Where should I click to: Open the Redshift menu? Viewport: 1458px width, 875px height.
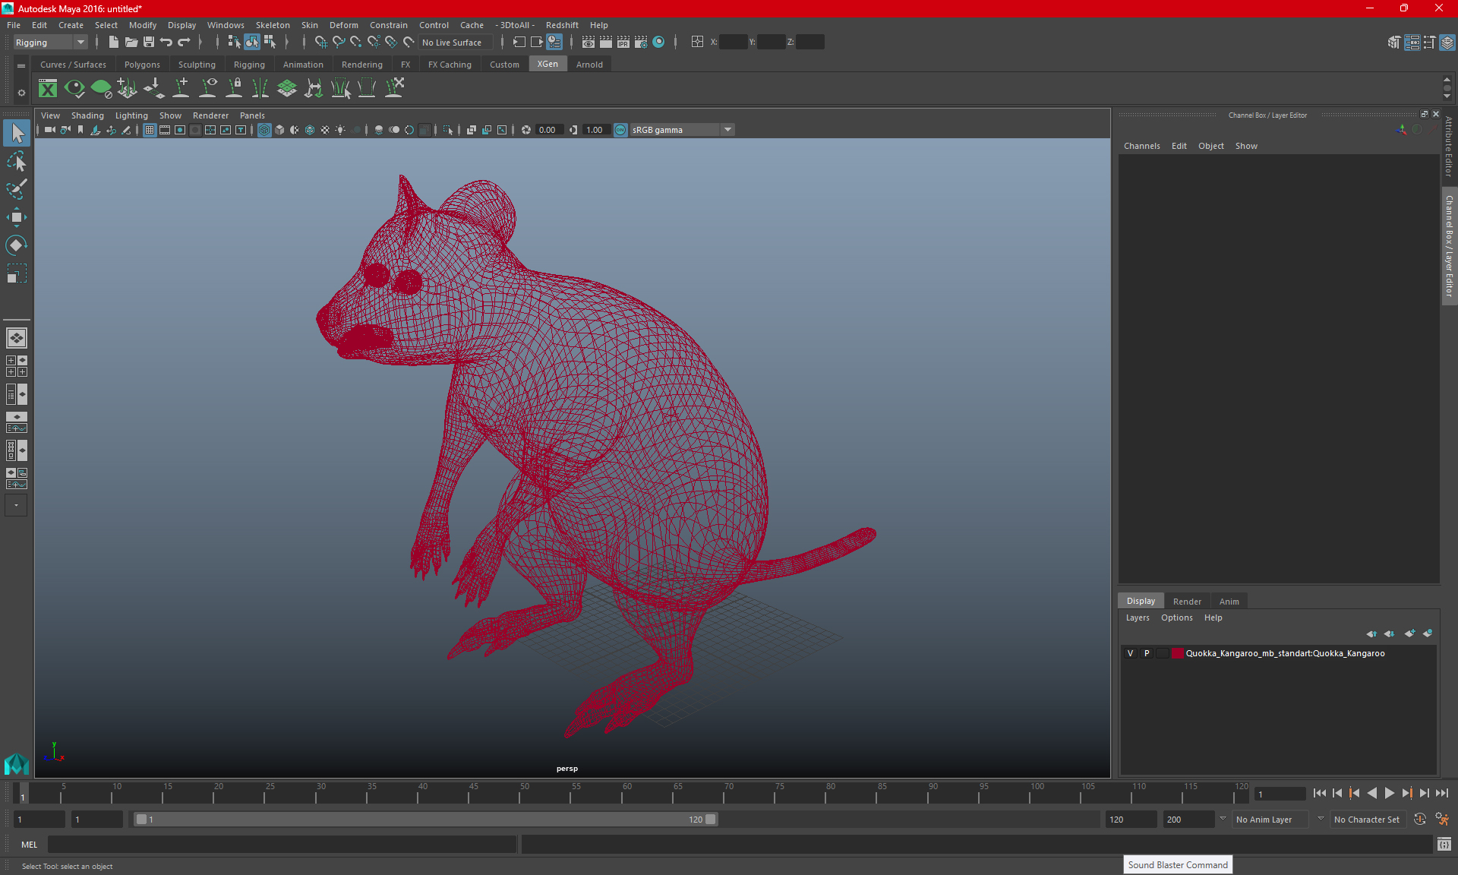pos(562,25)
